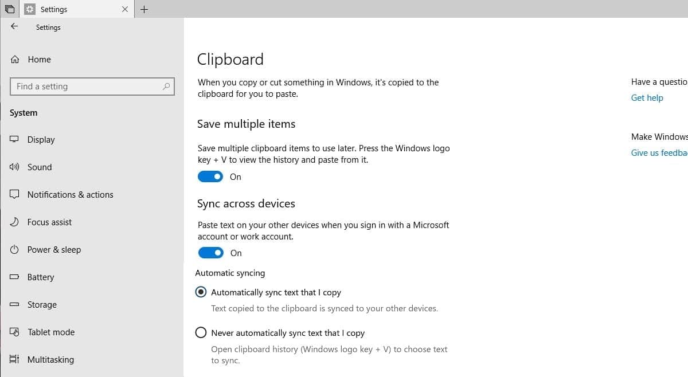
Task: Click inside the Find a setting box
Action: click(86, 86)
